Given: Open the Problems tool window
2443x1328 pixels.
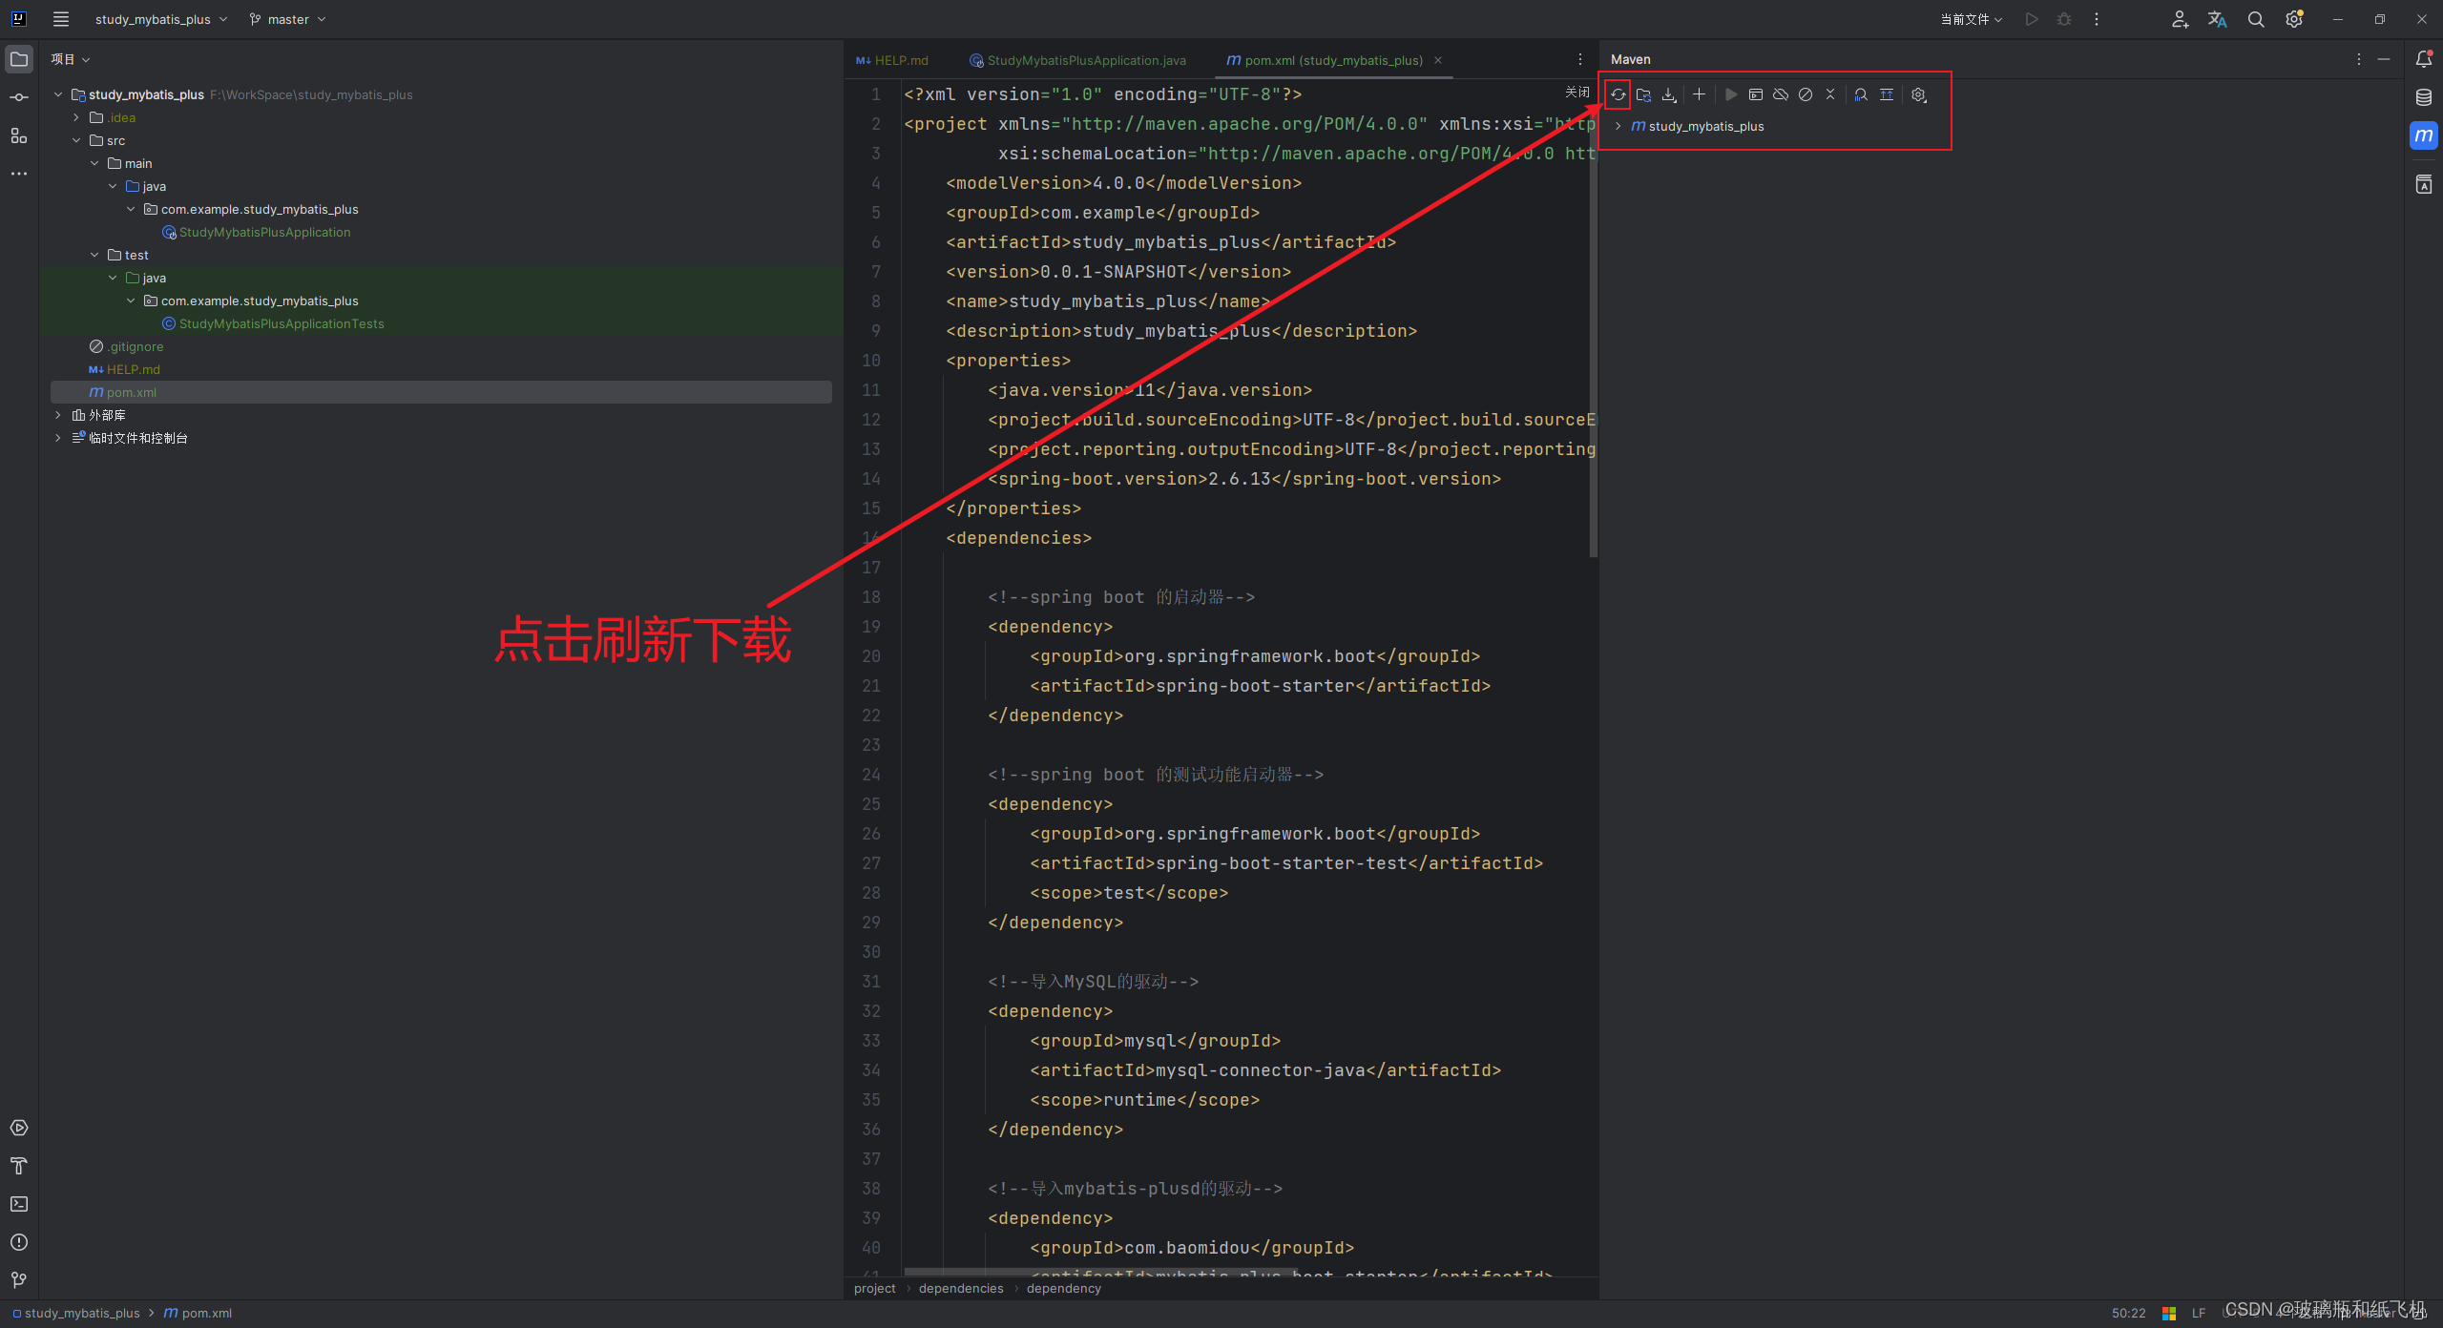Looking at the screenshot, I should pyautogui.click(x=19, y=1242).
